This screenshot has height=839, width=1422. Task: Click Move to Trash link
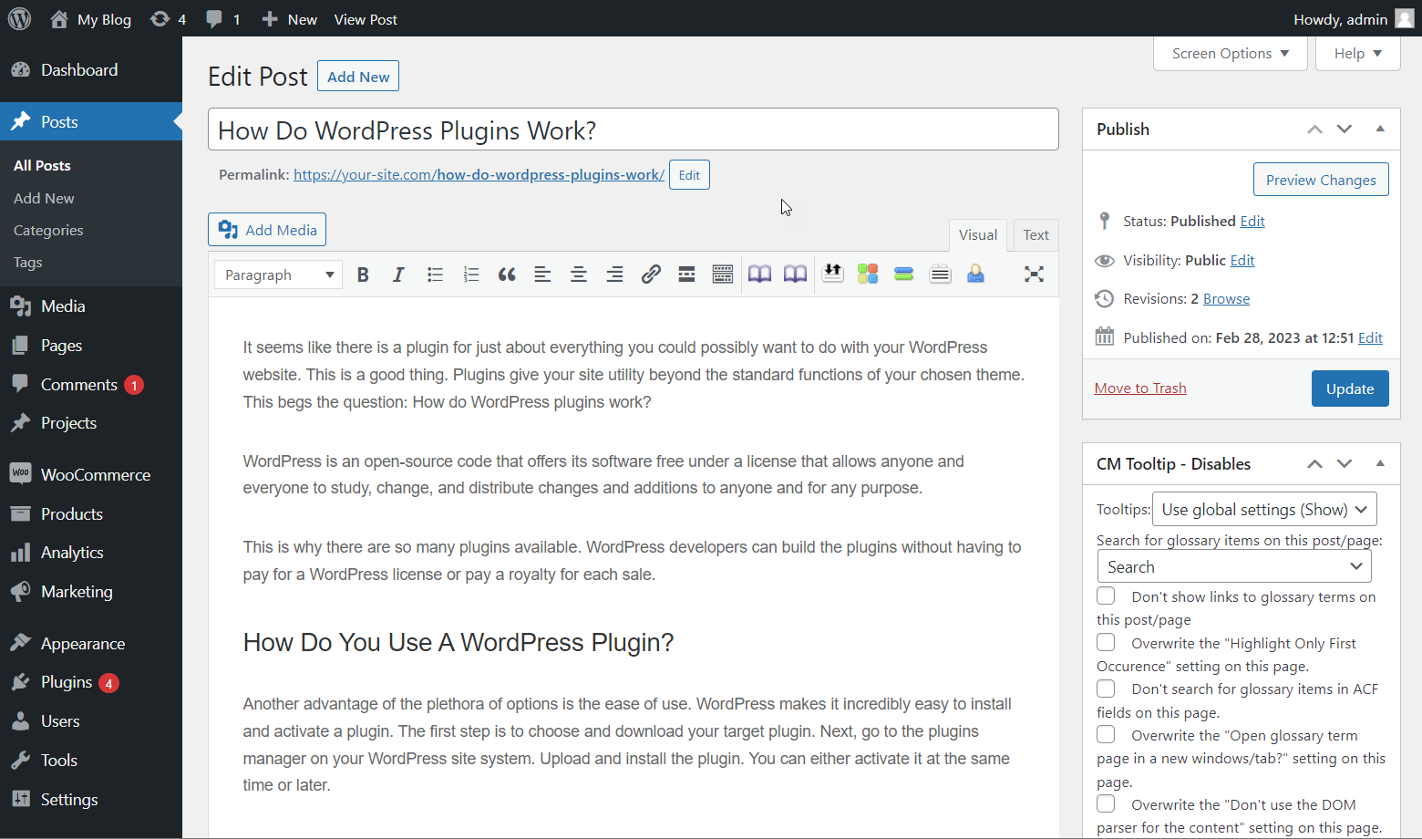point(1140,388)
